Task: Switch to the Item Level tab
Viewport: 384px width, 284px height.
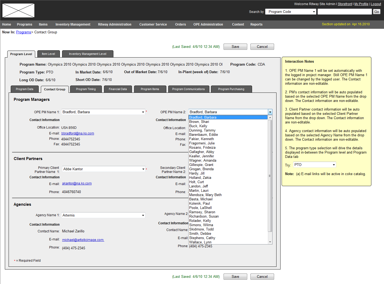Action: [x=48, y=54]
